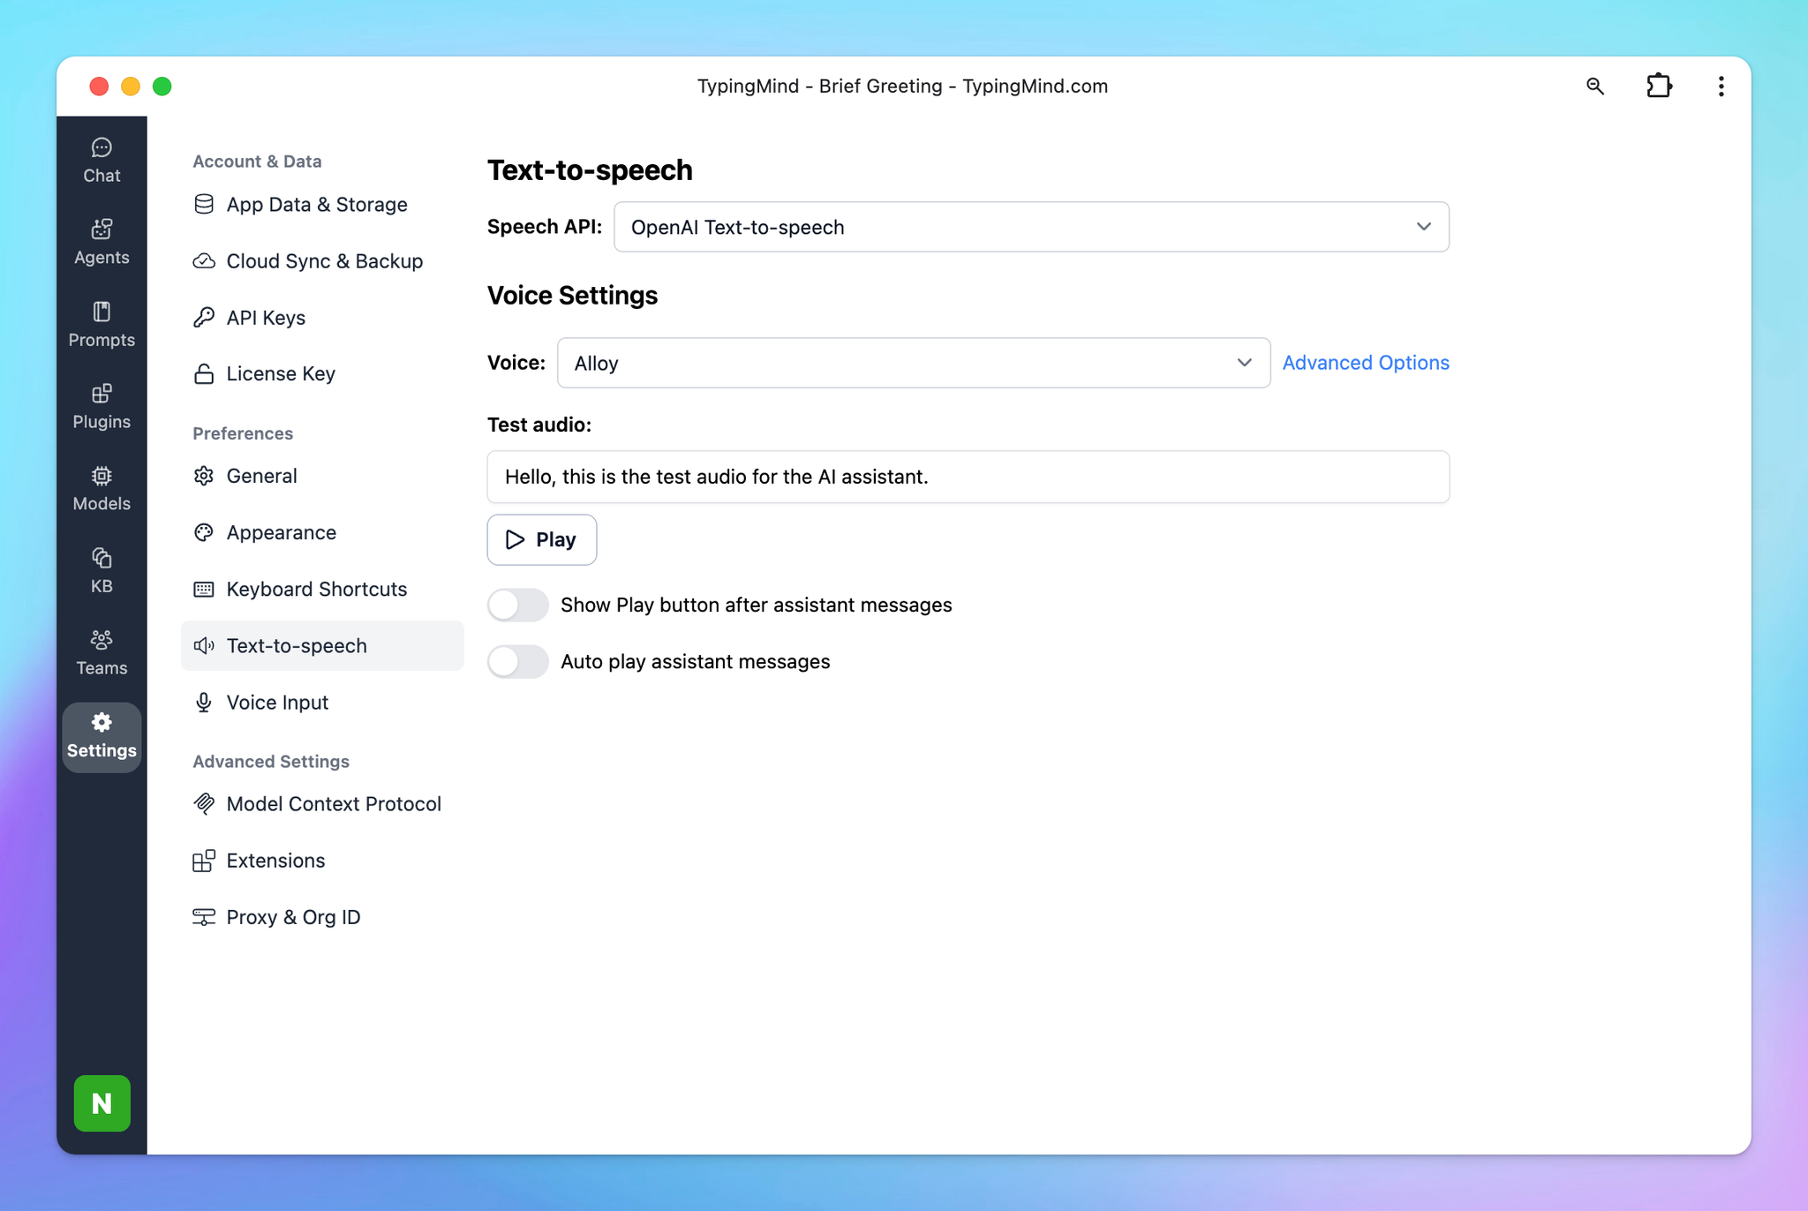Open the Plugins sidebar icon

[x=102, y=406]
